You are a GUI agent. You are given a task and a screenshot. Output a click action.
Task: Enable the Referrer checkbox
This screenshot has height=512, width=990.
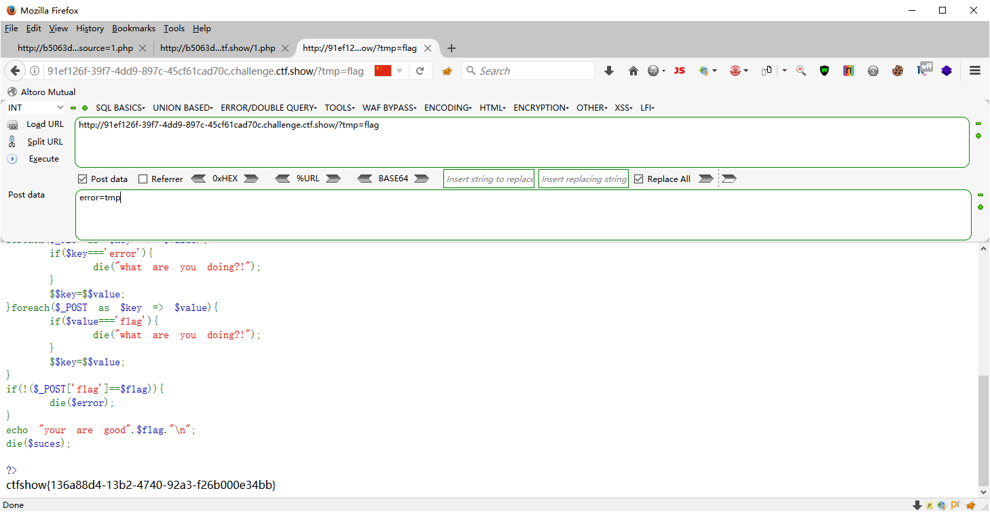pyautogui.click(x=143, y=179)
